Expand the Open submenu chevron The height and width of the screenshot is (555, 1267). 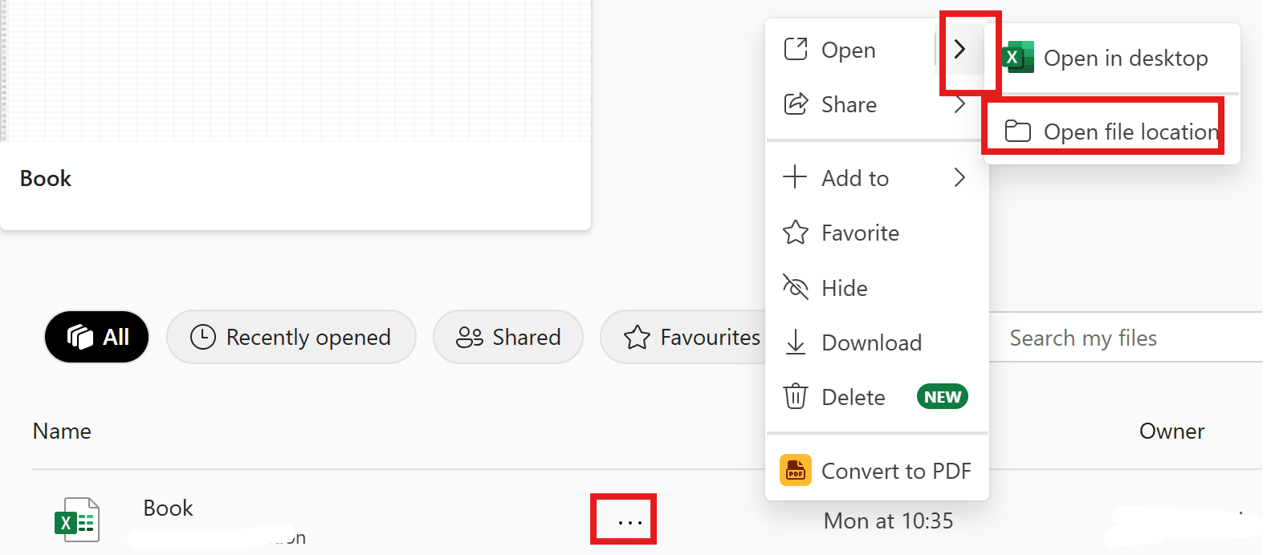tap(961, 49)
